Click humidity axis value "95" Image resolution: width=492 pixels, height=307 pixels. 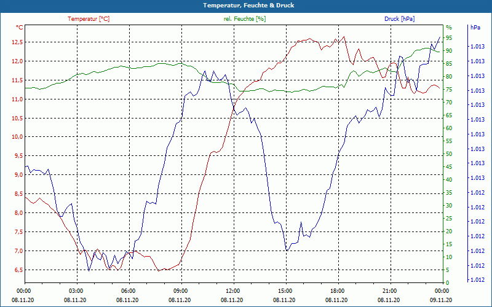click(x=449, y=38)
